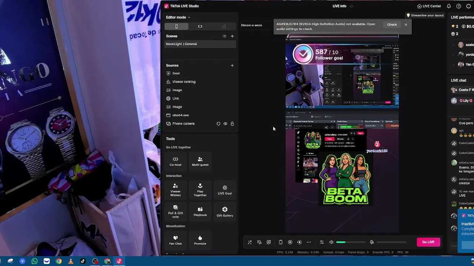Image resolution: width=474 pixels, height=266 pixels.
Task: Mute the speaker audio
Action: (331, 242)
